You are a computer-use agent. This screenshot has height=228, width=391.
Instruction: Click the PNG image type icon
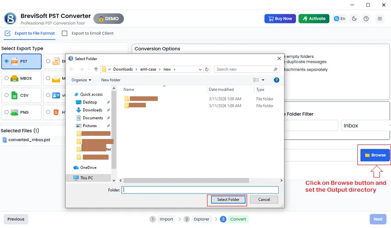point(14,112)
